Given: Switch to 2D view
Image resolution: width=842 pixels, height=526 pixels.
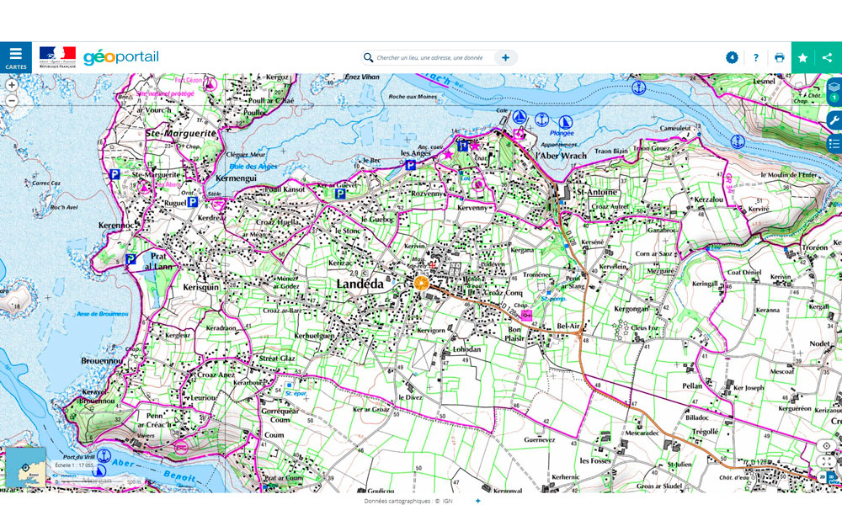Looking at the screenshot, I should 823,476.
